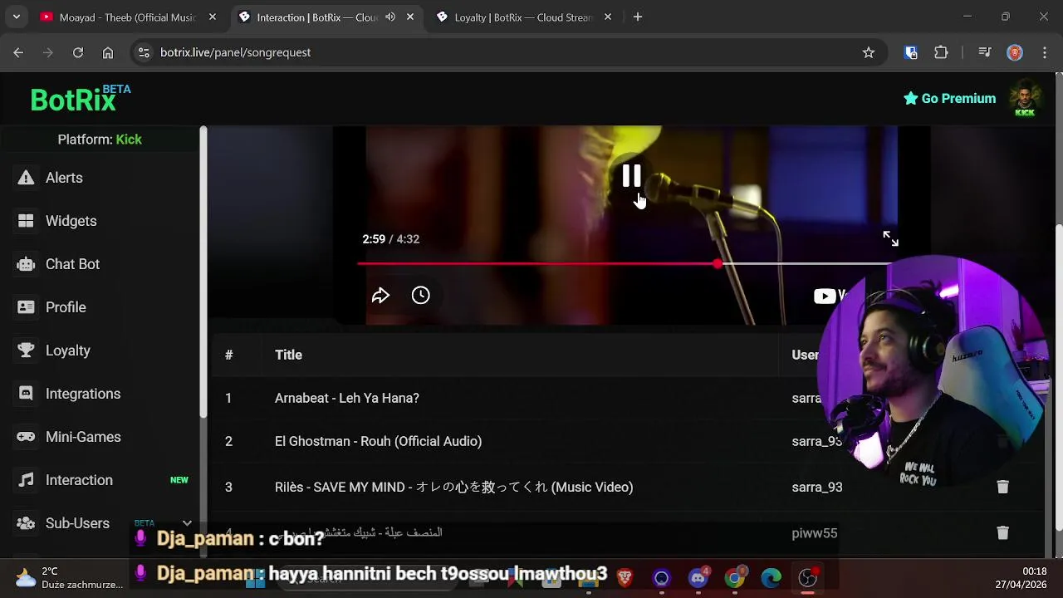
Task: Click the Profile card icon in sidebar
Action: coord(26,307)
